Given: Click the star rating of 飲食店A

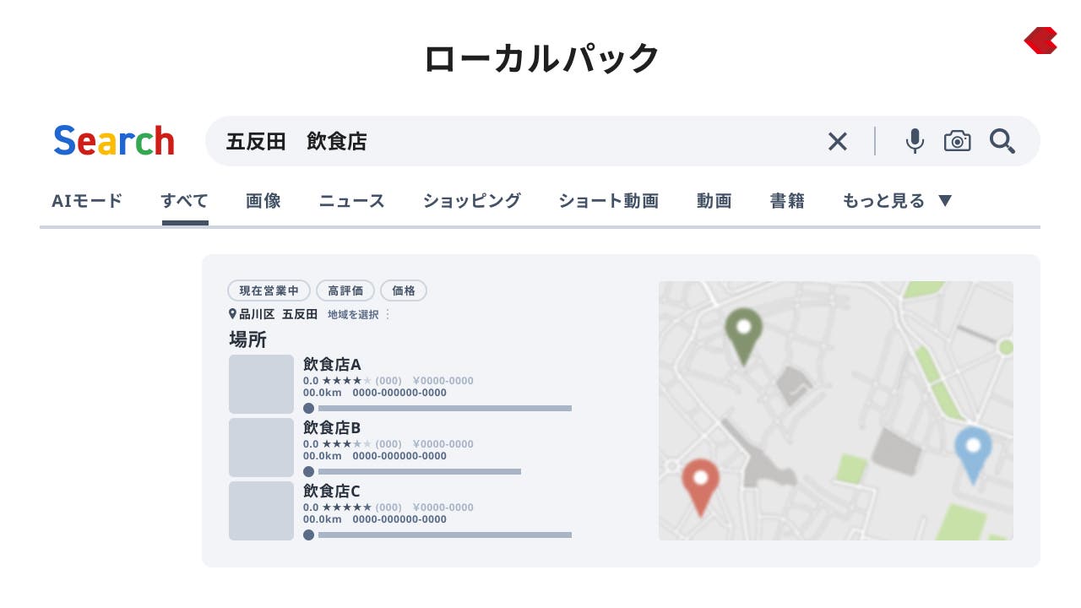Looking at the screenshot, I should pos(346,381).
